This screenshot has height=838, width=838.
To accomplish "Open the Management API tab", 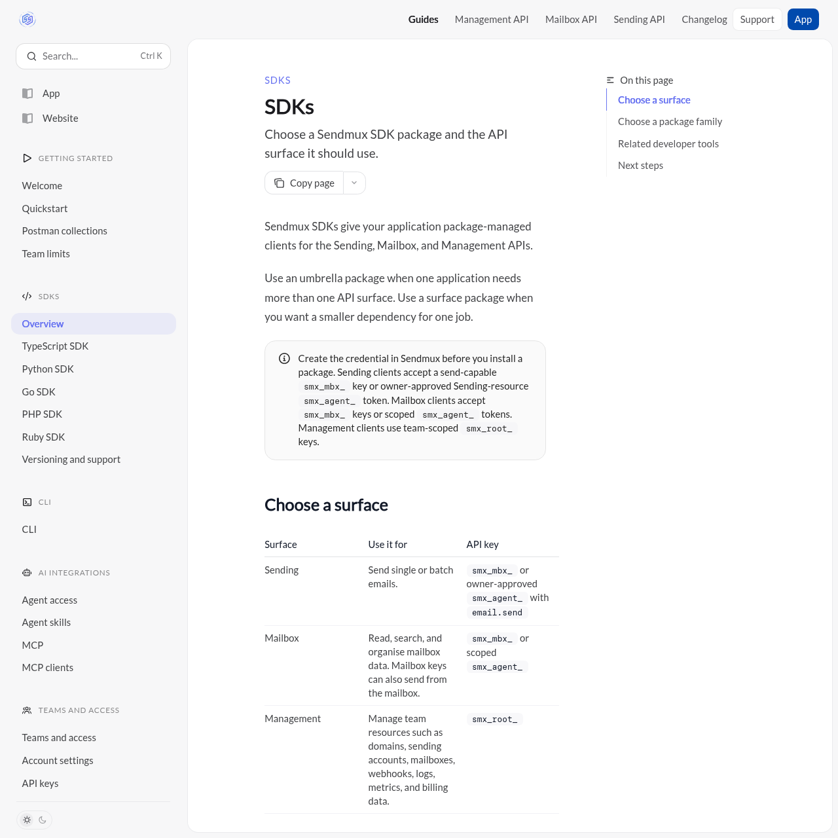I will coord(492,19).
